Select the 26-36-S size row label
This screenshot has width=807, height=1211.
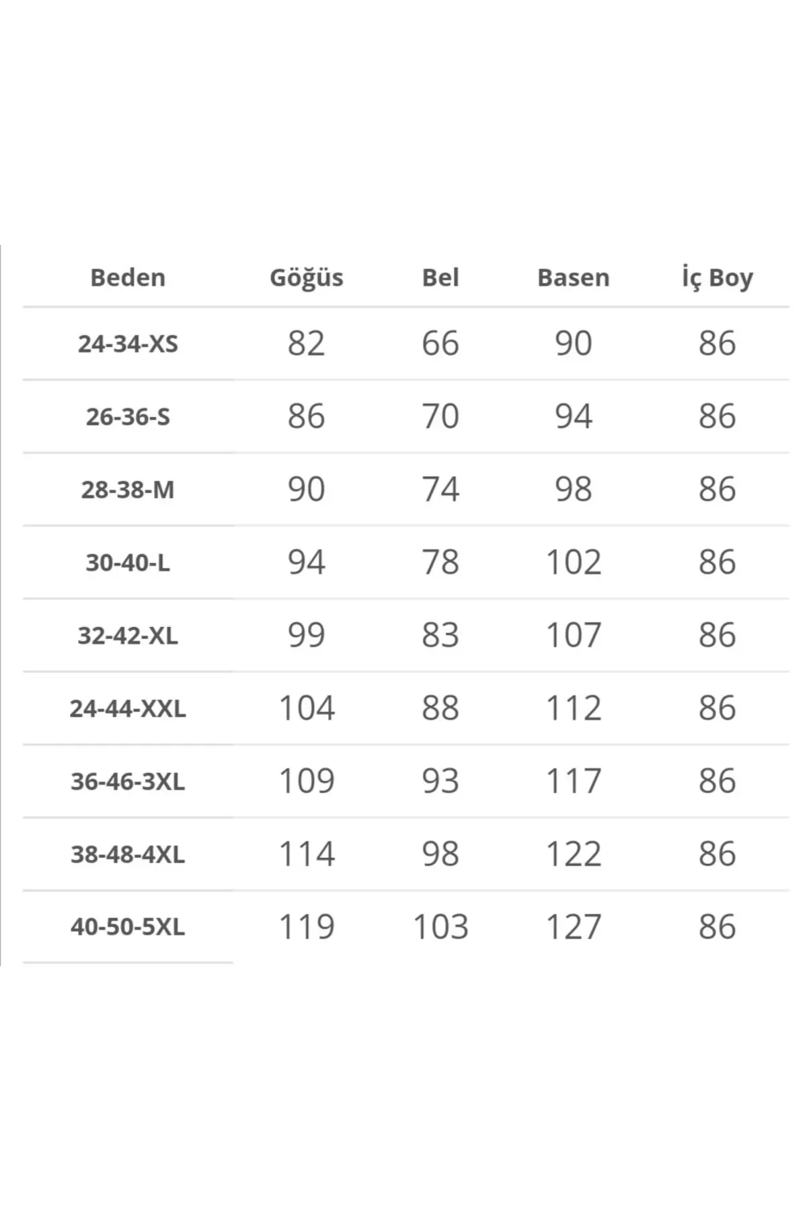click(x=128, y=416)
